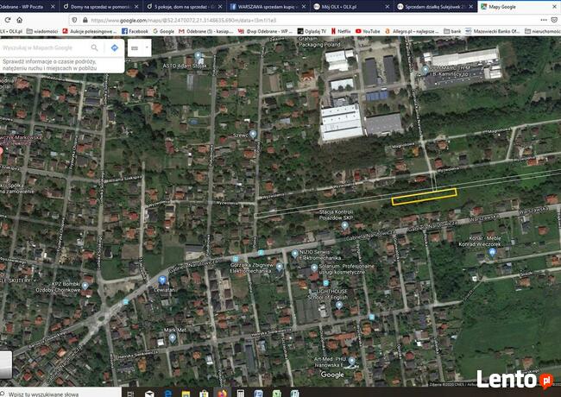561x397 pixels.
Task: Switch to the 'Mój OLX • OLX.pl' tab
Action: [x=351, y=6]
